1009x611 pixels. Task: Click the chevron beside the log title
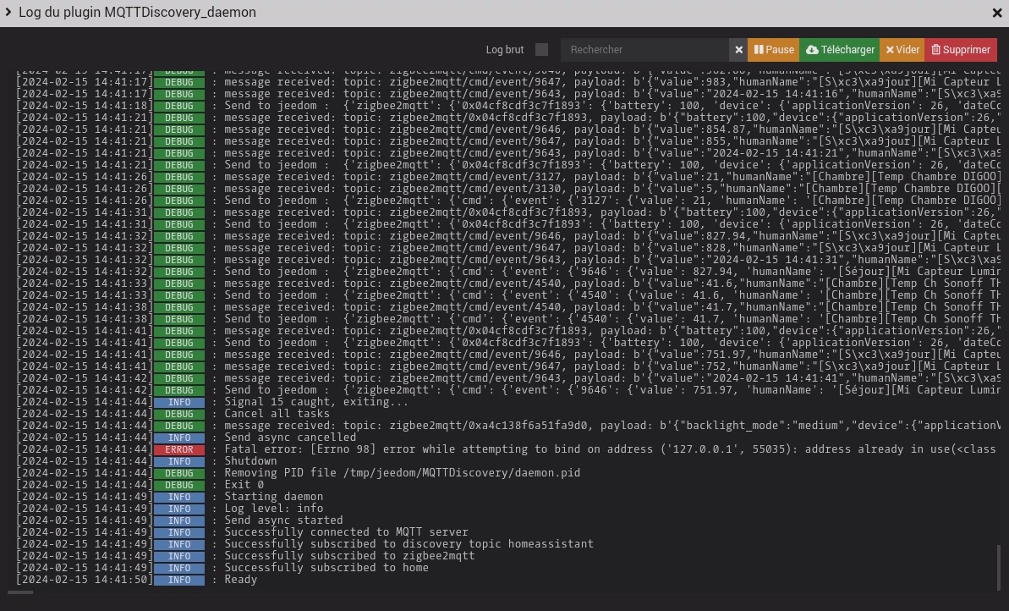8,13
